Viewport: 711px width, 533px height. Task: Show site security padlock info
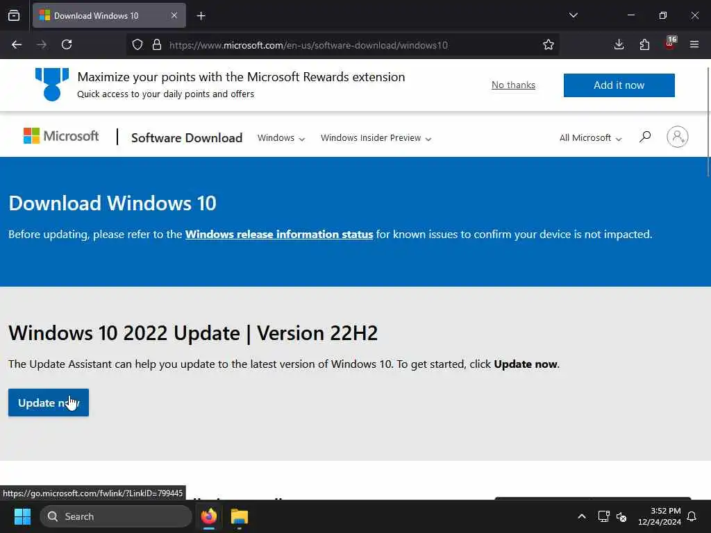pyautogui.click(x=157, y=44)
